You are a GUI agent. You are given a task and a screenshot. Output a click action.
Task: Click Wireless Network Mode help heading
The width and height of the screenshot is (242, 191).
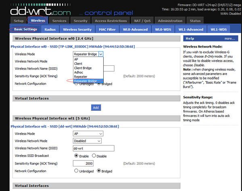point(203,47)
